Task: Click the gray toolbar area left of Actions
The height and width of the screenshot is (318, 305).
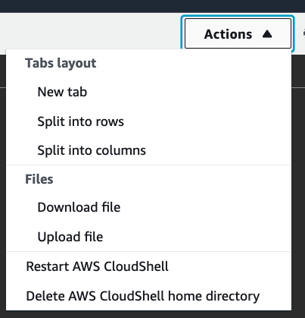Action: tap(91, 30)
